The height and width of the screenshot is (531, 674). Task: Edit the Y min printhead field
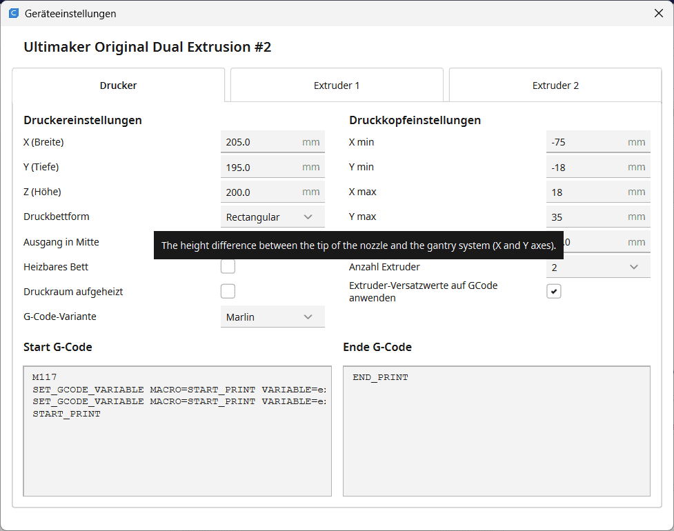click(598, 167)
